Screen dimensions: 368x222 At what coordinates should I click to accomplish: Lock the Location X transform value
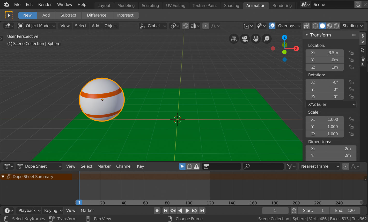351,53
